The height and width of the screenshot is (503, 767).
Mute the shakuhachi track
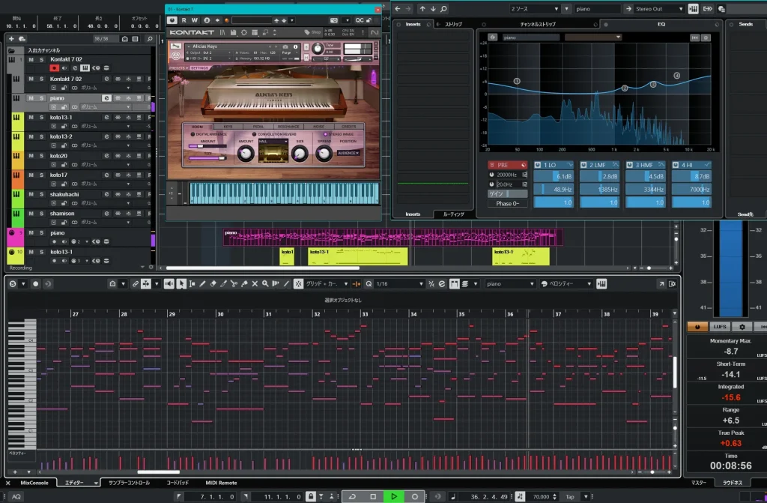[31, 194]
